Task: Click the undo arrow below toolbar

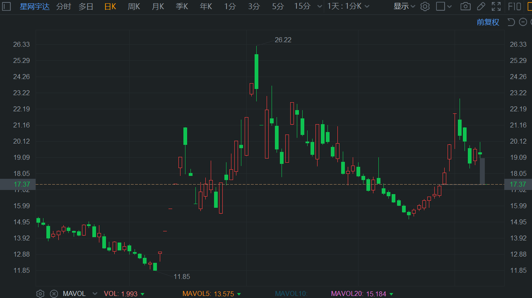Action: pyautogui.click(x=511, y=22)
